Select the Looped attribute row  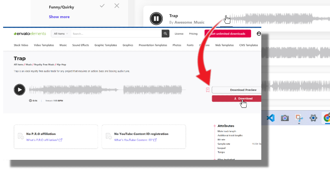tap(221, 148)
